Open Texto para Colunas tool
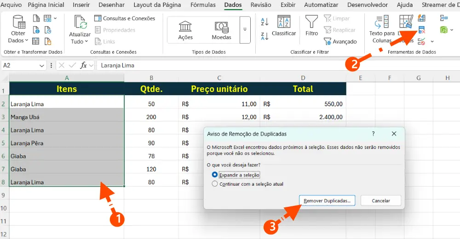The height and width of the screenshot is (239, 460). pos(382,29)
